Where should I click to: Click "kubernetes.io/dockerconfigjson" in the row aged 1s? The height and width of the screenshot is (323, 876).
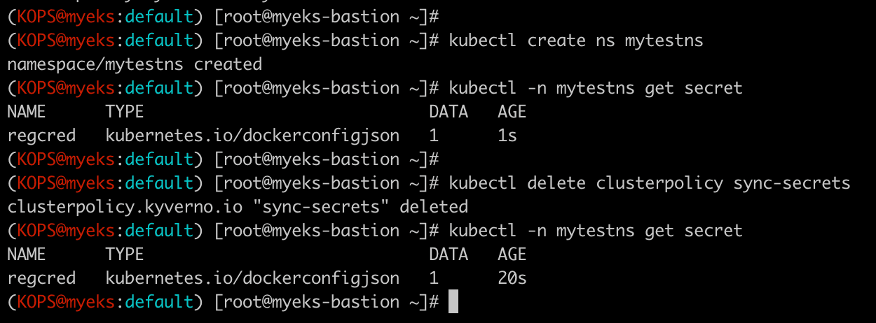(x=252, y=136)
